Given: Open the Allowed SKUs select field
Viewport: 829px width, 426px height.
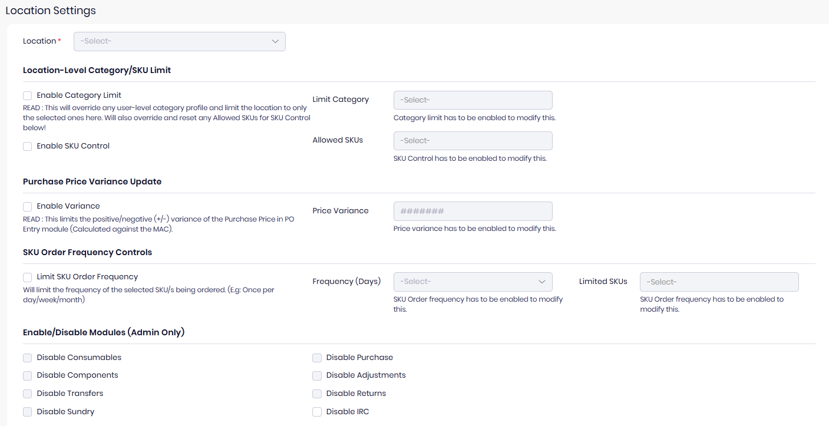Looking at the screenshot, I should click(473, 141).
